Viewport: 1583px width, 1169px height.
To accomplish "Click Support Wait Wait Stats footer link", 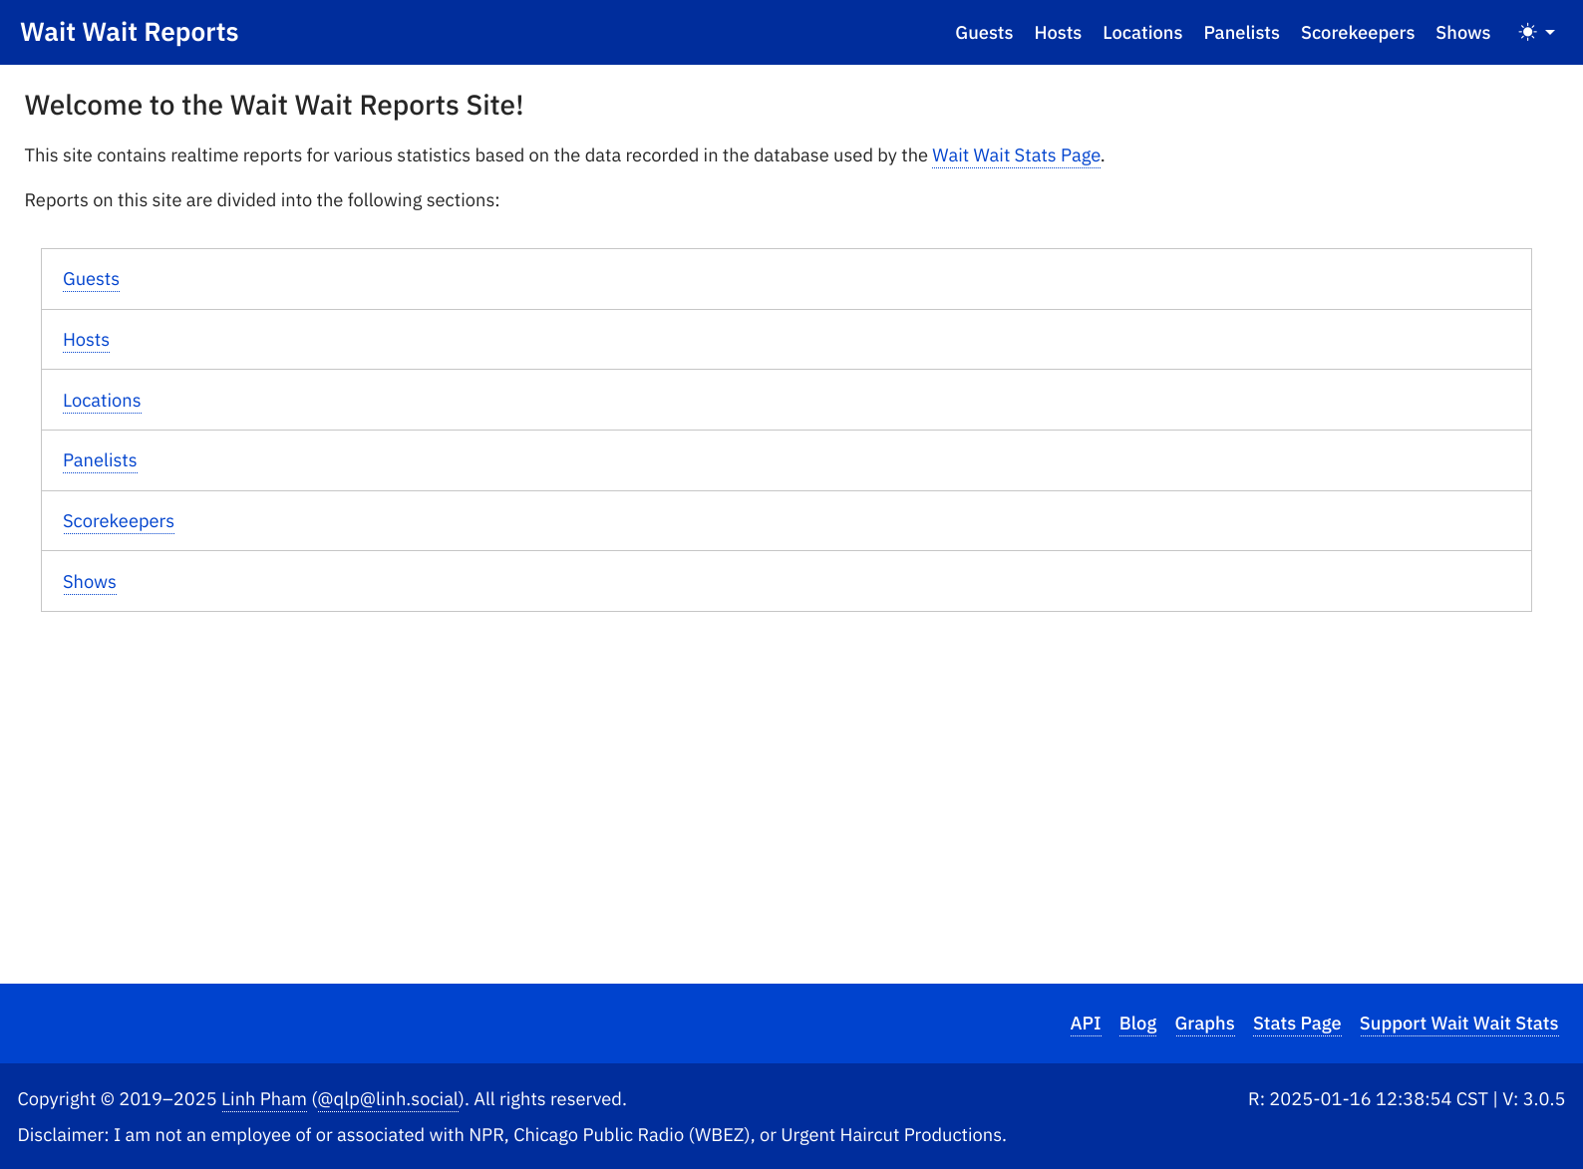I will pyautogui.click(x=1457, y=1023).
